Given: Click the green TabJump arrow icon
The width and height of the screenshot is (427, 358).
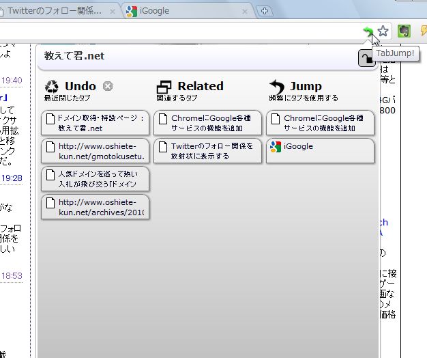Looking at the screenshot, I should 368,31.
